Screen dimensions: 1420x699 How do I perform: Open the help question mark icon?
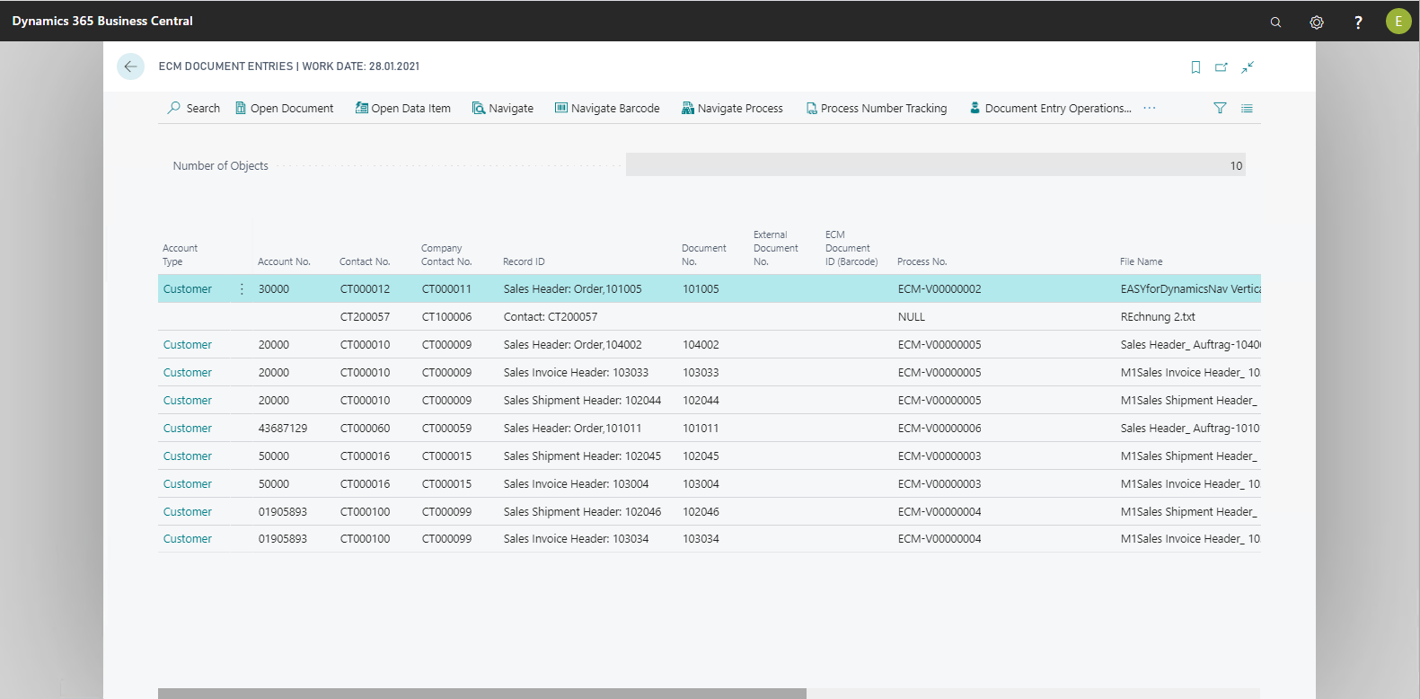[1358, 22]
